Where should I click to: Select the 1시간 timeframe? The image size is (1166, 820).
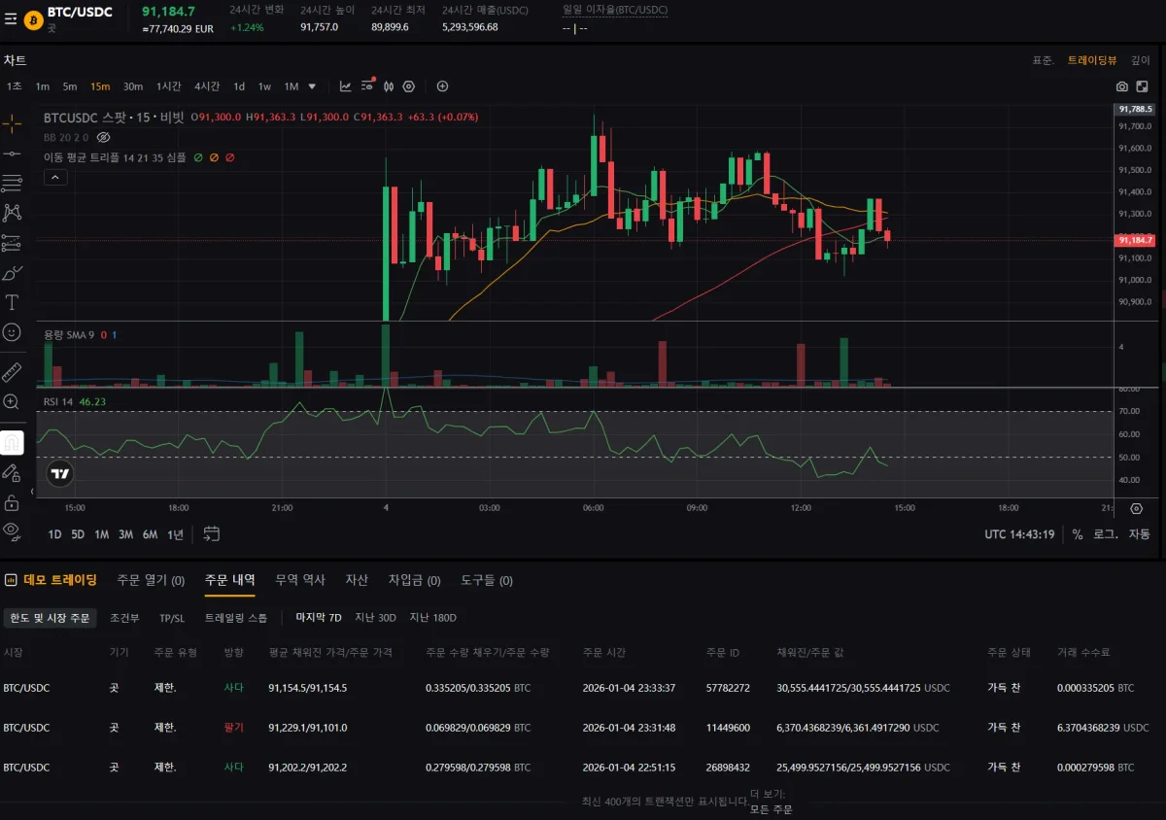click(168, 86)
